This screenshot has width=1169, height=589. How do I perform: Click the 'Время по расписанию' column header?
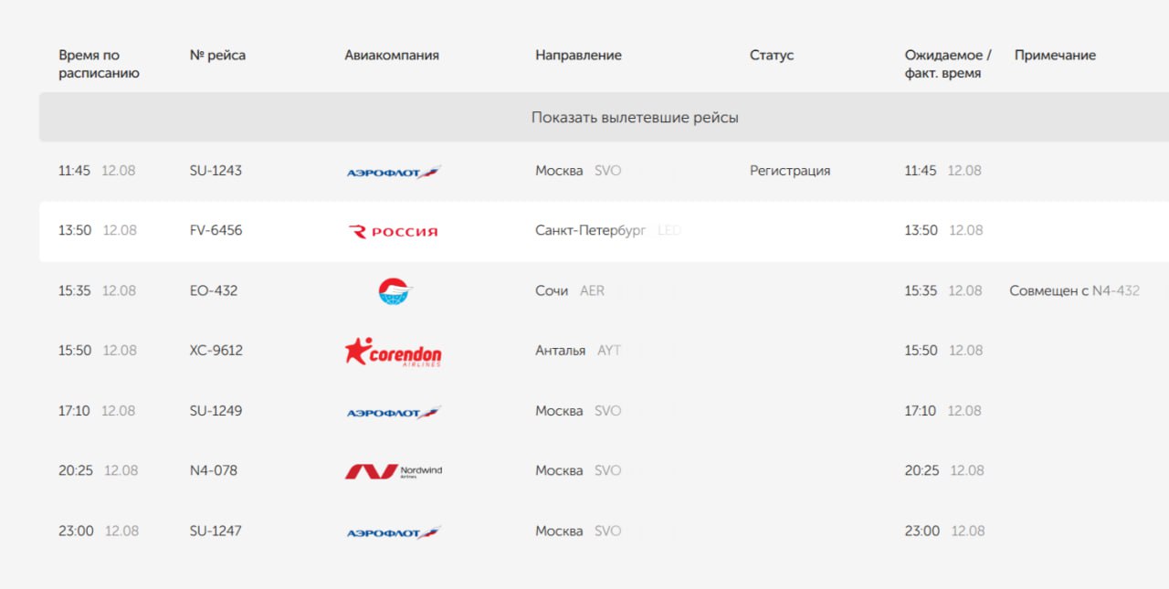coord(99,64)
